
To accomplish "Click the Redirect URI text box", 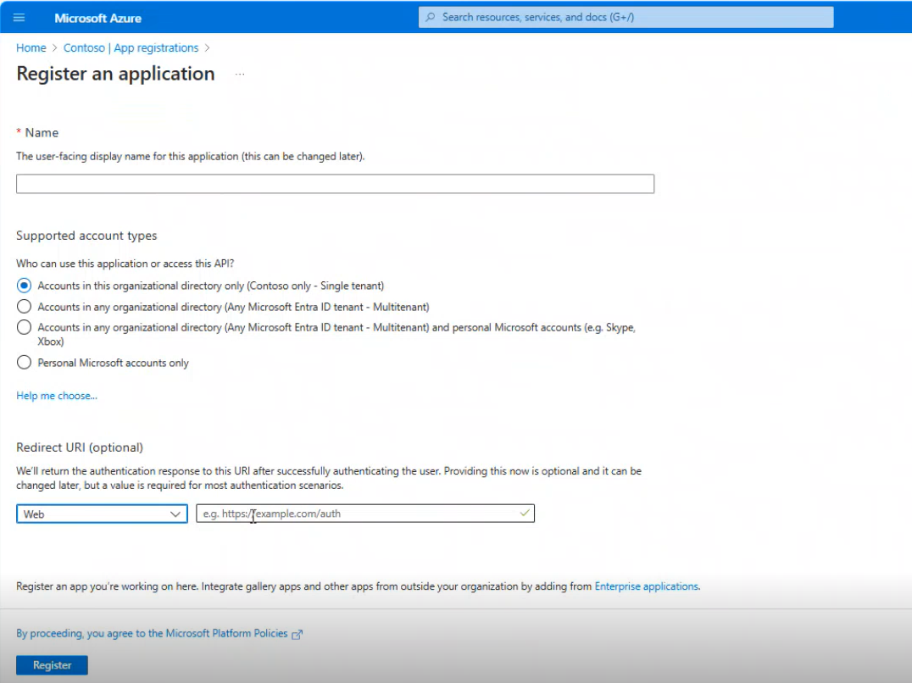I will 356,514.
